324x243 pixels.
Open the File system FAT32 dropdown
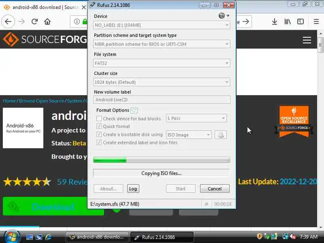(162, 63)
